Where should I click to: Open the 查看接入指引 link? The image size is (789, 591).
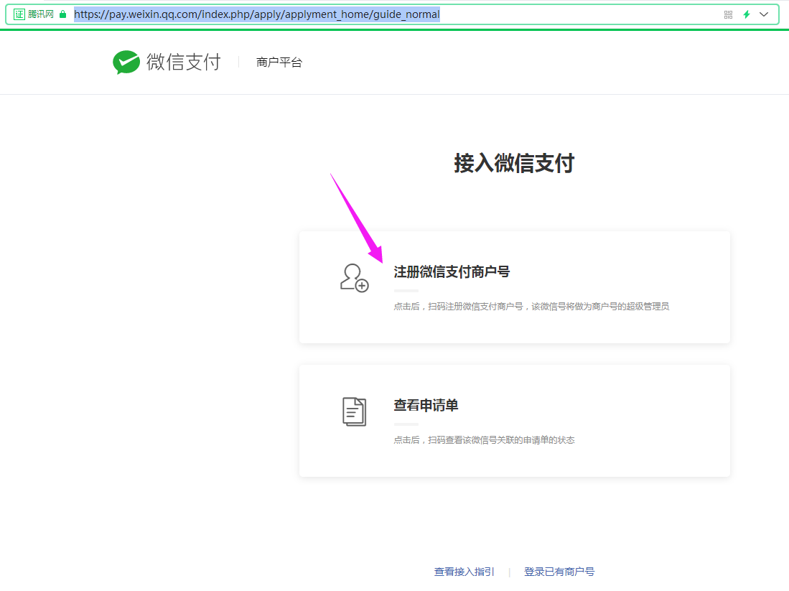pos(464,572)
